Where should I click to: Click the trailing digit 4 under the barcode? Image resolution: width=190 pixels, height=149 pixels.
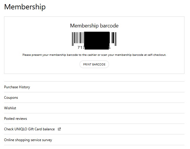coord(109,48)
